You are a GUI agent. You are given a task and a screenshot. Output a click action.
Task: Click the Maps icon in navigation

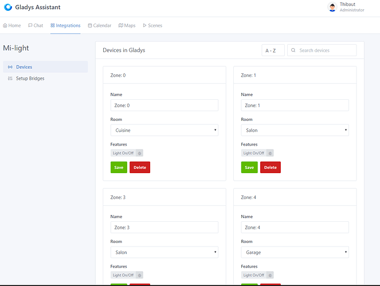tap(121, 25)
